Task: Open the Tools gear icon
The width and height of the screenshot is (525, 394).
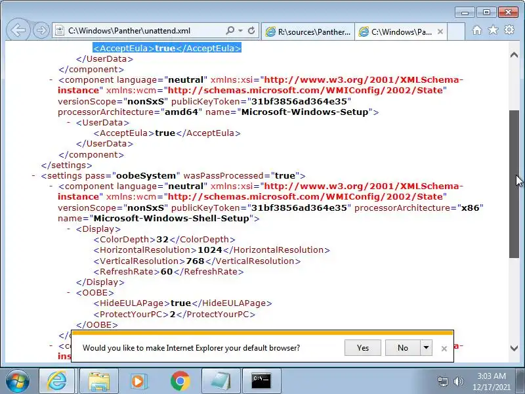Action: (509, 30)
